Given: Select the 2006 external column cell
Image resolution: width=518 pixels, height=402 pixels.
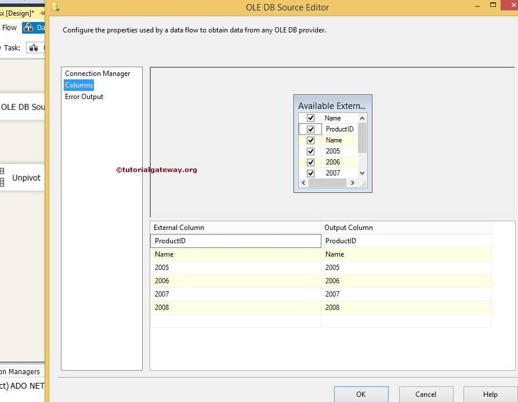Looking at the screenshot, I should pyautogui.click(x=236, y=281).
